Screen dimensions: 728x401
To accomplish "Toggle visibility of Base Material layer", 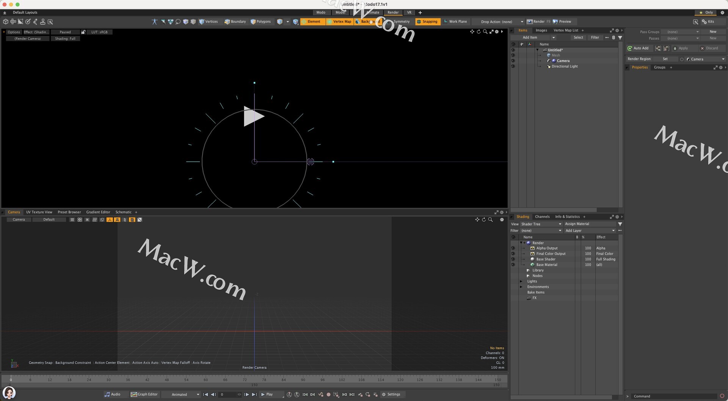I will pos(513,265).
